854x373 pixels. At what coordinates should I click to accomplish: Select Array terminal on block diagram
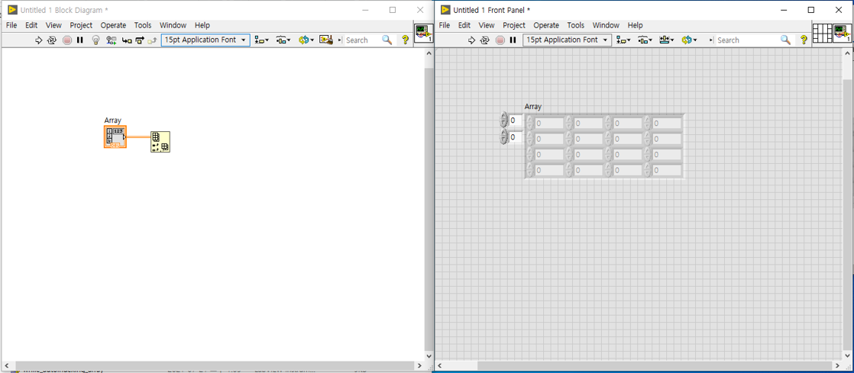coord(115,137)
